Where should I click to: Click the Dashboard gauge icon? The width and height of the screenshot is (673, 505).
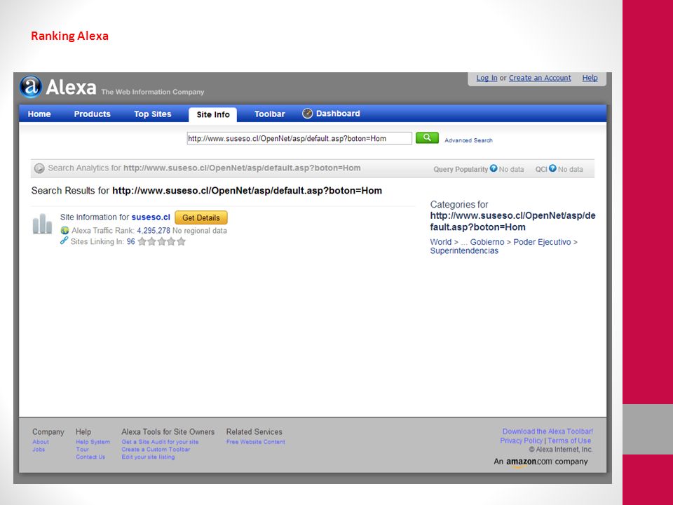[307, 114]
